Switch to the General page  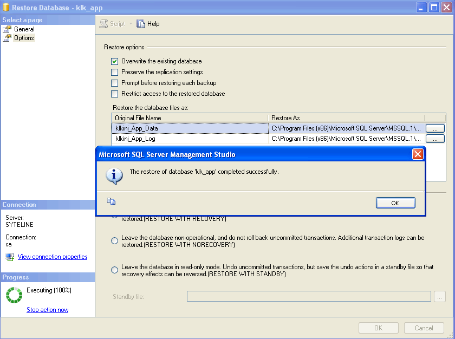point(25,29)
